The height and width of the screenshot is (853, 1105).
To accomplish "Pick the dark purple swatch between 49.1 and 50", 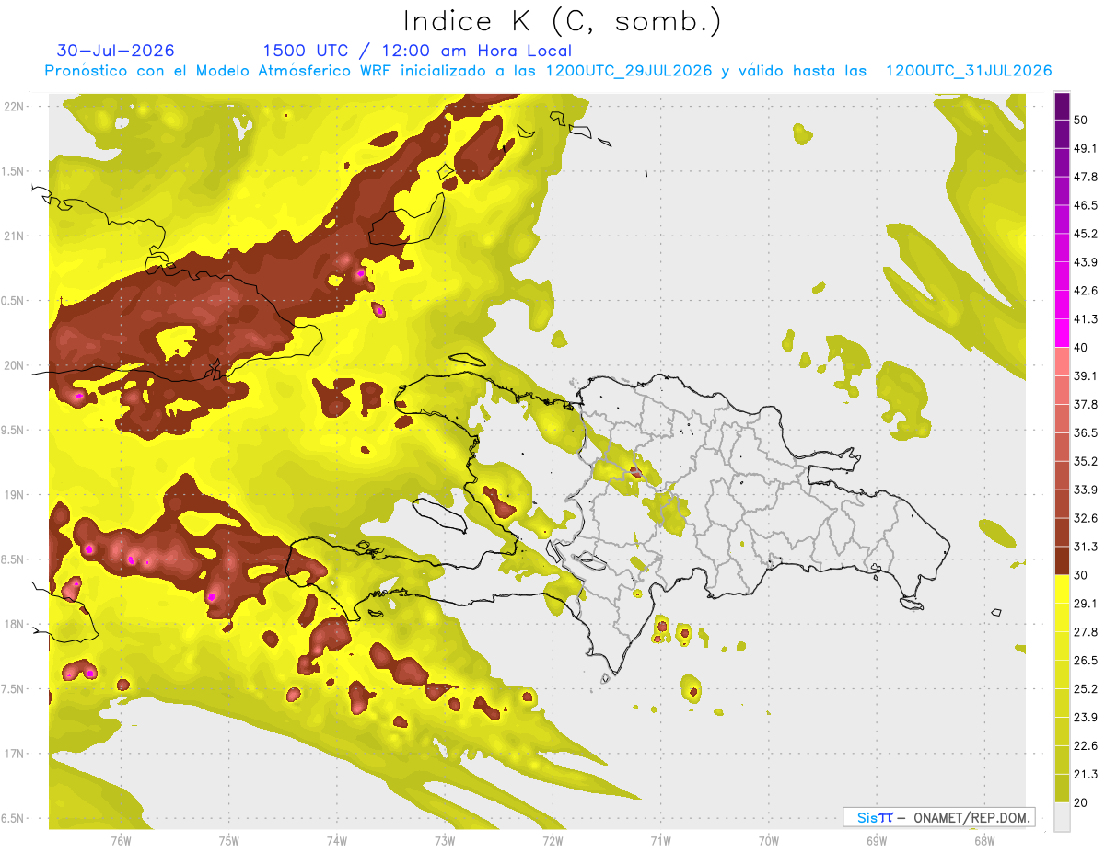I will tap(1062, 134).
